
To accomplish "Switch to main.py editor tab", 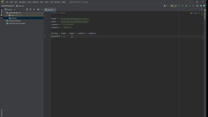I will [49, 9].
